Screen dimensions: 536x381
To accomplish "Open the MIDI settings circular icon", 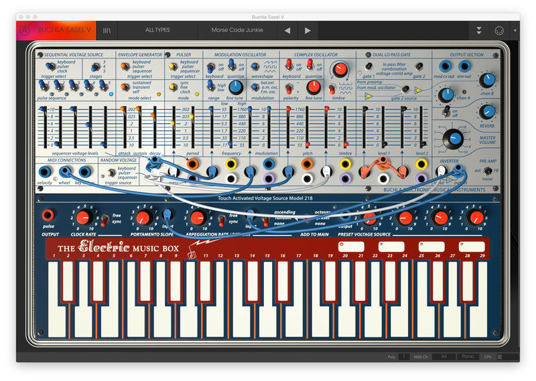I will click(x=499, y=30).
